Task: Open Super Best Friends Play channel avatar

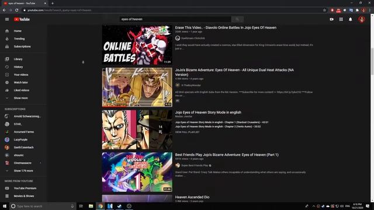Action: tap(178, 165)
